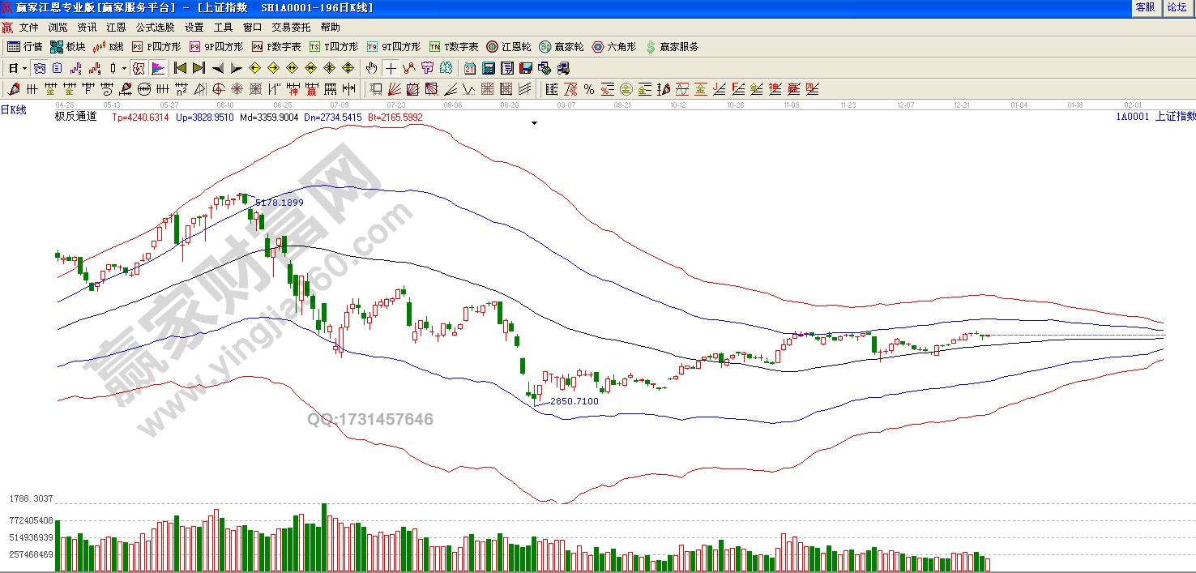The image size is (1196, 573).
Task: Click the floppy disk save icon
Action: [526, 68]
